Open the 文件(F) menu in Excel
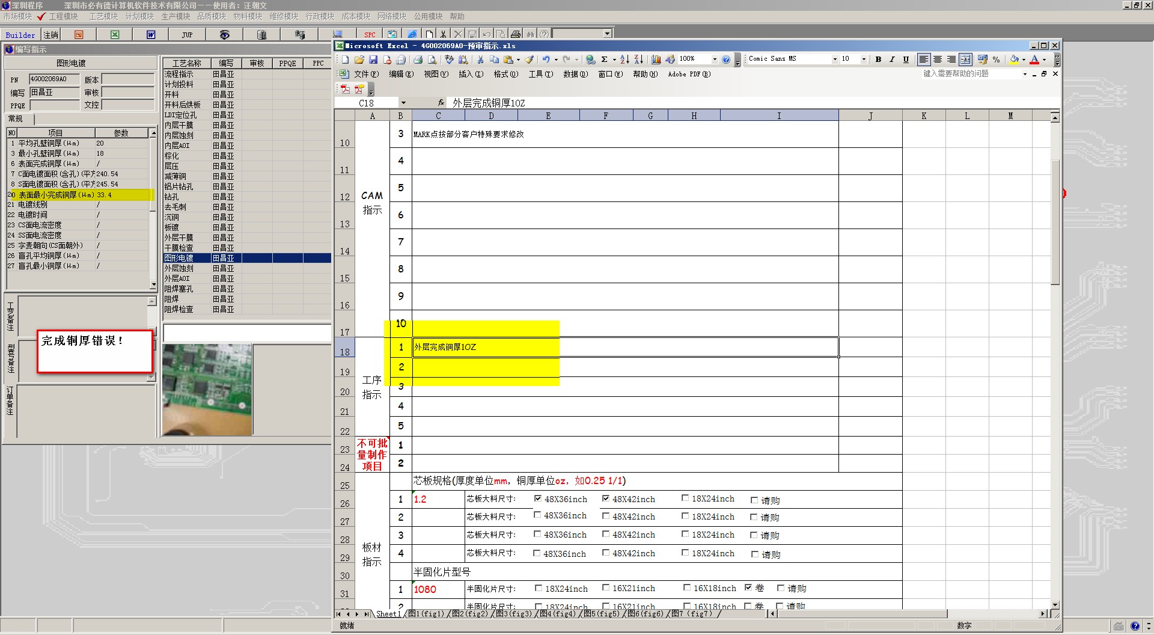The image size is (1154, 635). [x=366, y=74]
